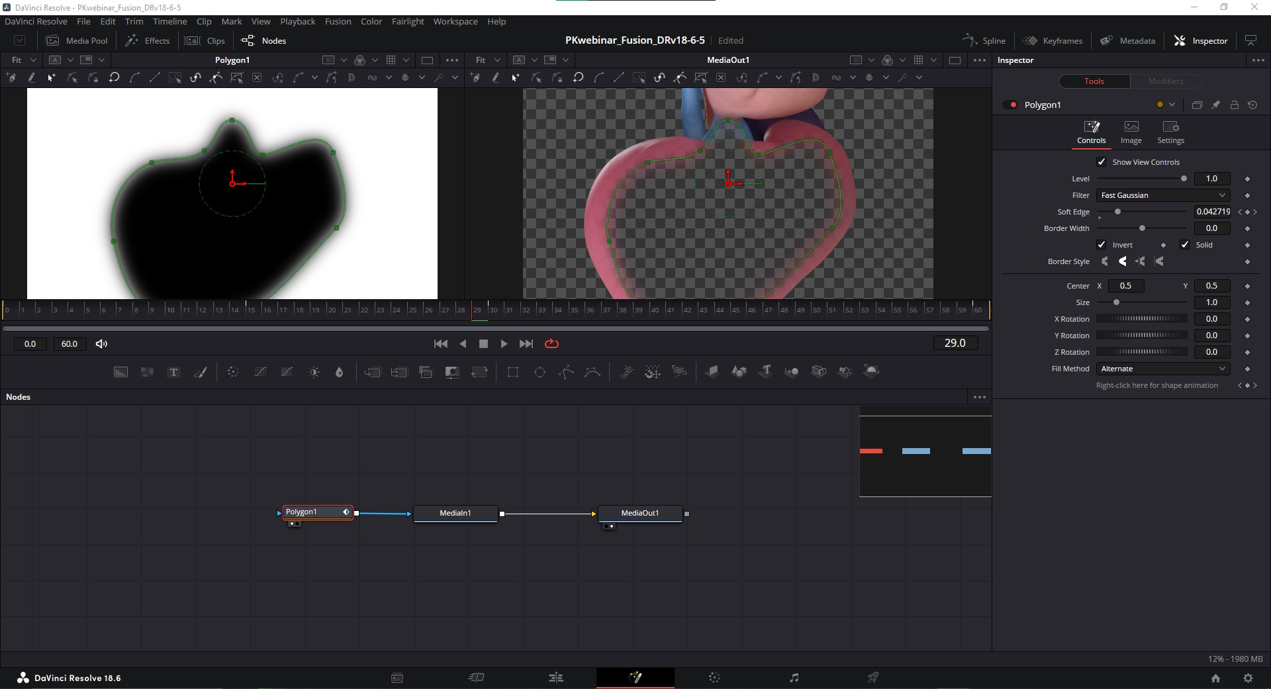Expand interface toolbar dropdown at top left
Image resolution: width=1271 pixels, height=689 pixels.
point(20,40)
